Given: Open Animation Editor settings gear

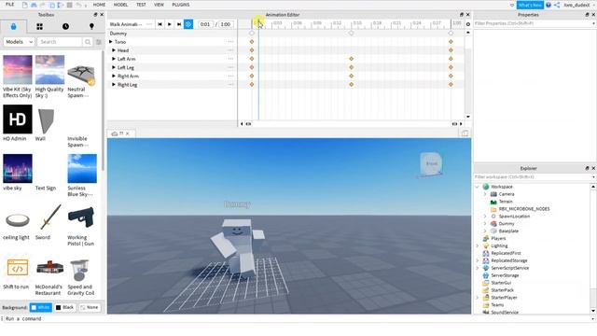Looking at the screenshot, I should (x=468, y=24).
